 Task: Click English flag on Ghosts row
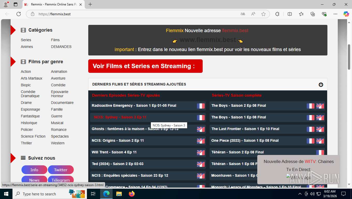201,129
